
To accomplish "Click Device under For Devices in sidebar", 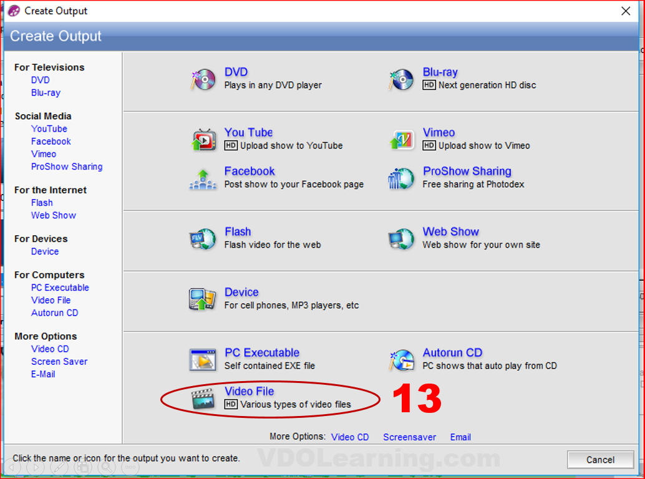I will tap(45, 251).
